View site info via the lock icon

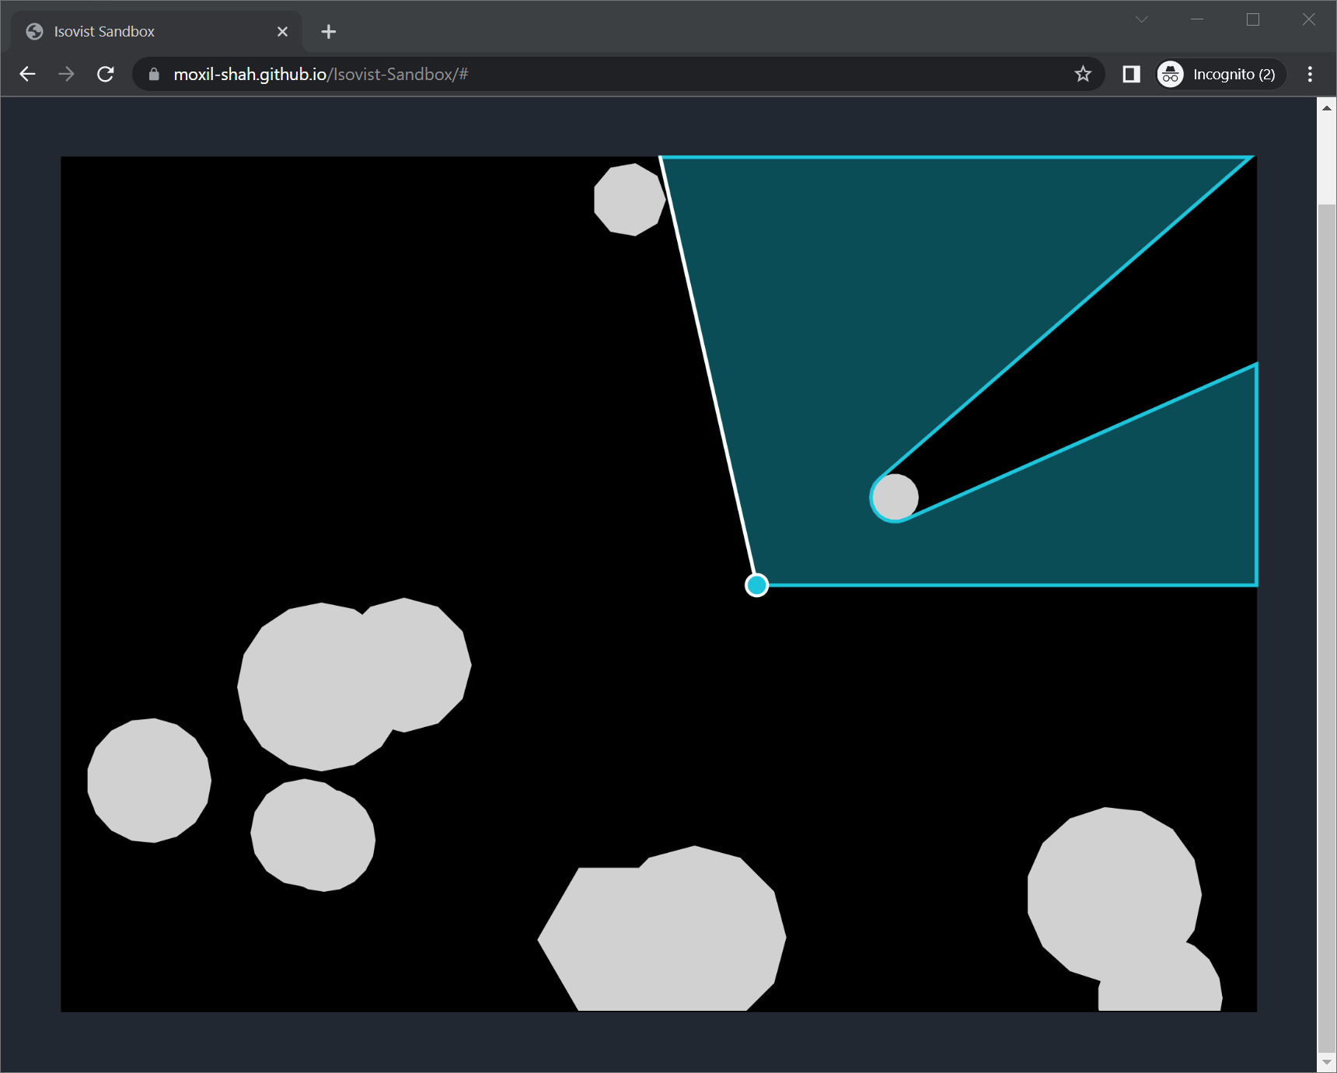154,74
